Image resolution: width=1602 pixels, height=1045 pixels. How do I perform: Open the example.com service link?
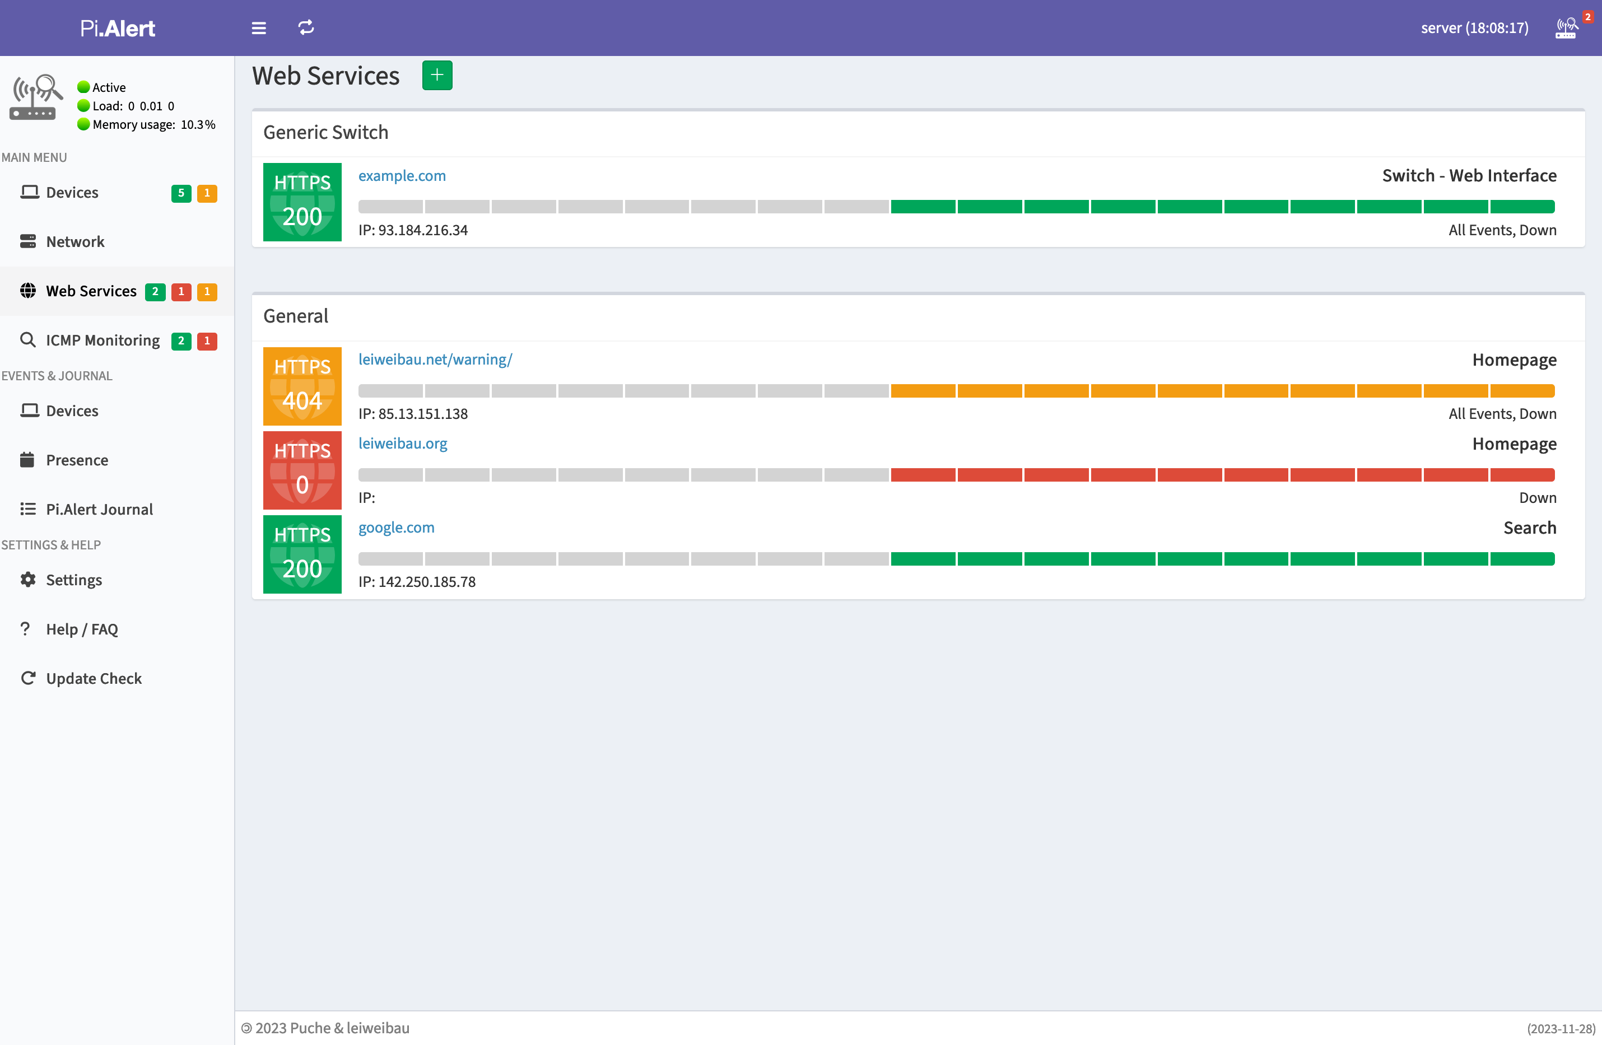[x=402, y=176]
